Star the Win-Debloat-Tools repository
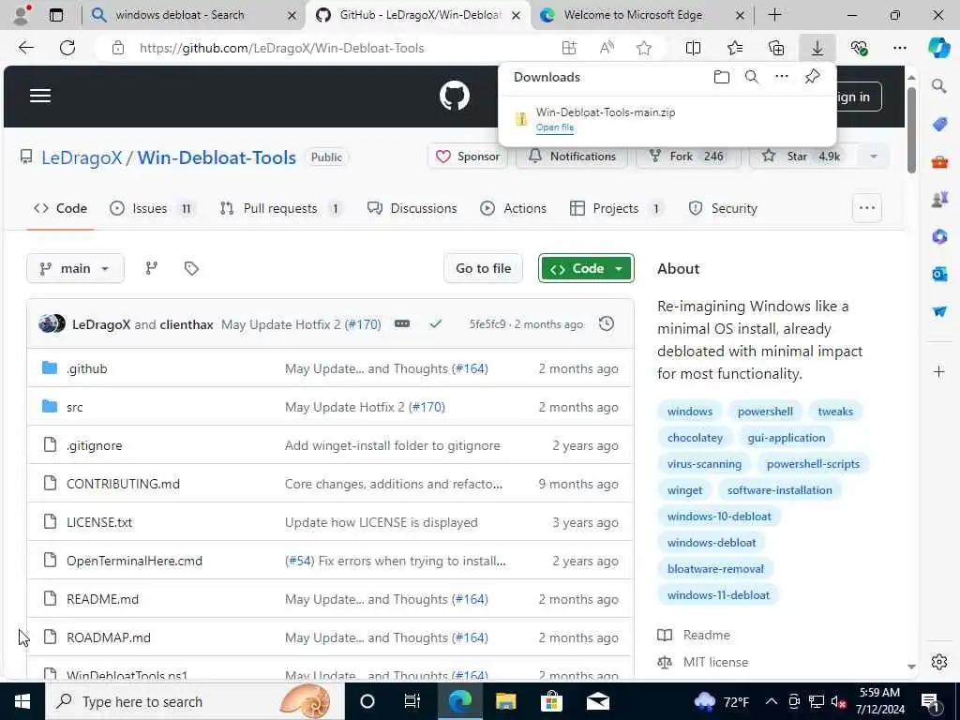 point(803,157)
